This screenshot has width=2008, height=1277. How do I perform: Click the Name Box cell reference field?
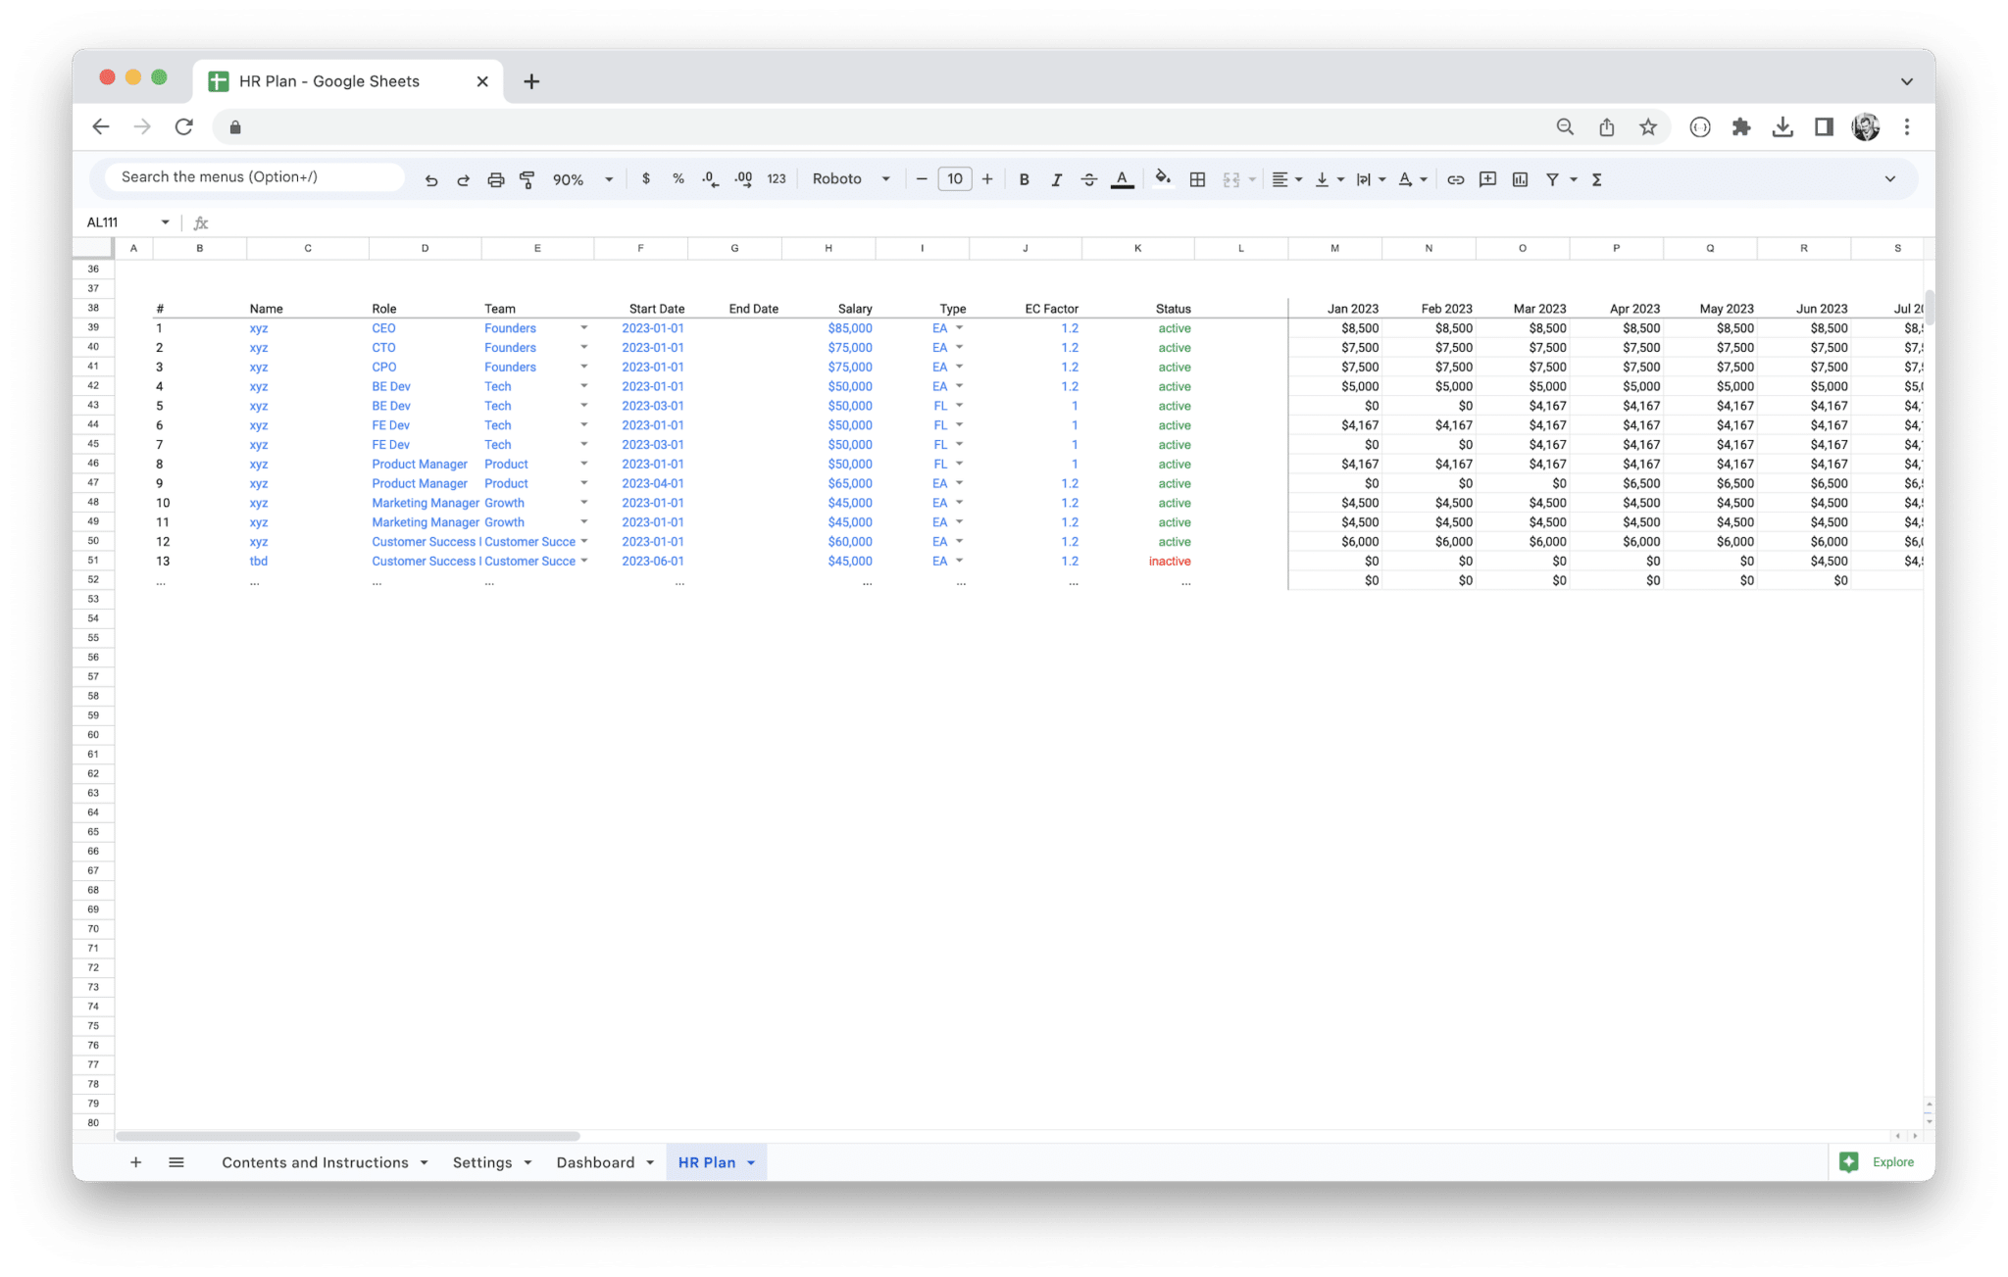pyautogui.click(x=108, y=221)
